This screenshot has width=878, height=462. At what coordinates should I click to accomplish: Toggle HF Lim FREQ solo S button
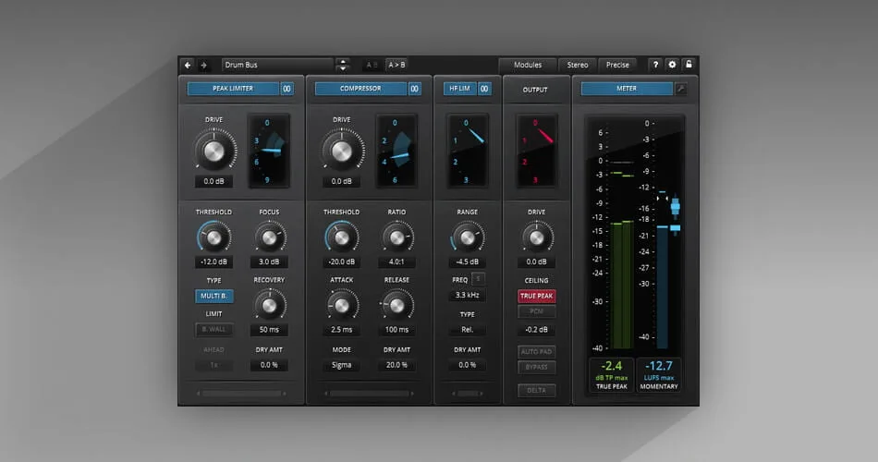coord(478,279)
